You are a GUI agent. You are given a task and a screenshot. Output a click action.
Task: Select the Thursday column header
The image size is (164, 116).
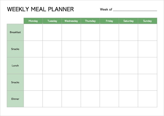pos(90,21)
